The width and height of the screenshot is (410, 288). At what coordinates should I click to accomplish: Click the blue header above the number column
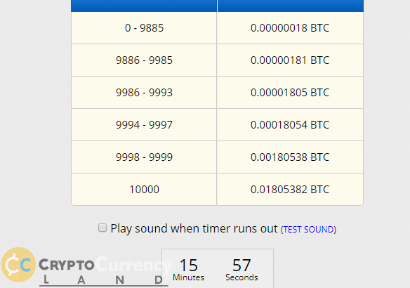(144, 6)
